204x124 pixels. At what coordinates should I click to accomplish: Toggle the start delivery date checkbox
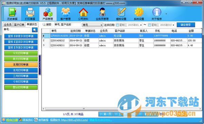pos(117,25)
